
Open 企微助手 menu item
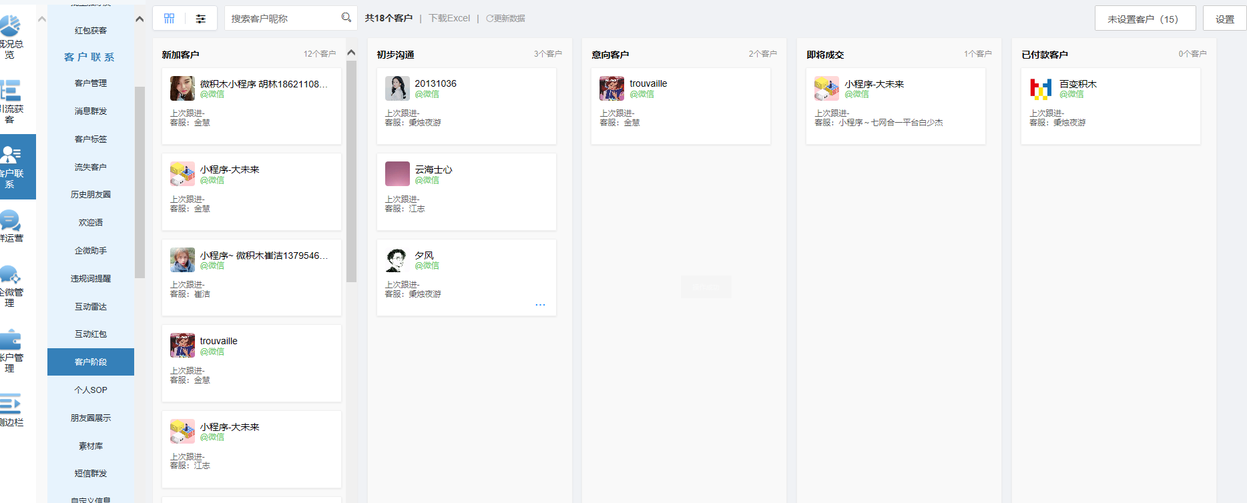click(x=91, y=251)
